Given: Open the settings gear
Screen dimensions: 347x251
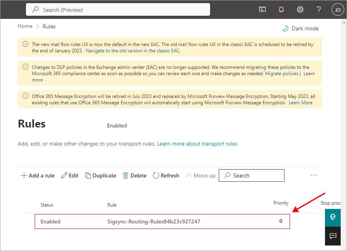Looking at the screenshot, I should (x=300, y=9).
